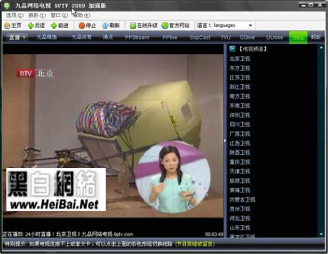328x254 pixels.
Task: Maximize the 9PTV window
Action: pyautogui.click(x=311, y=5)
